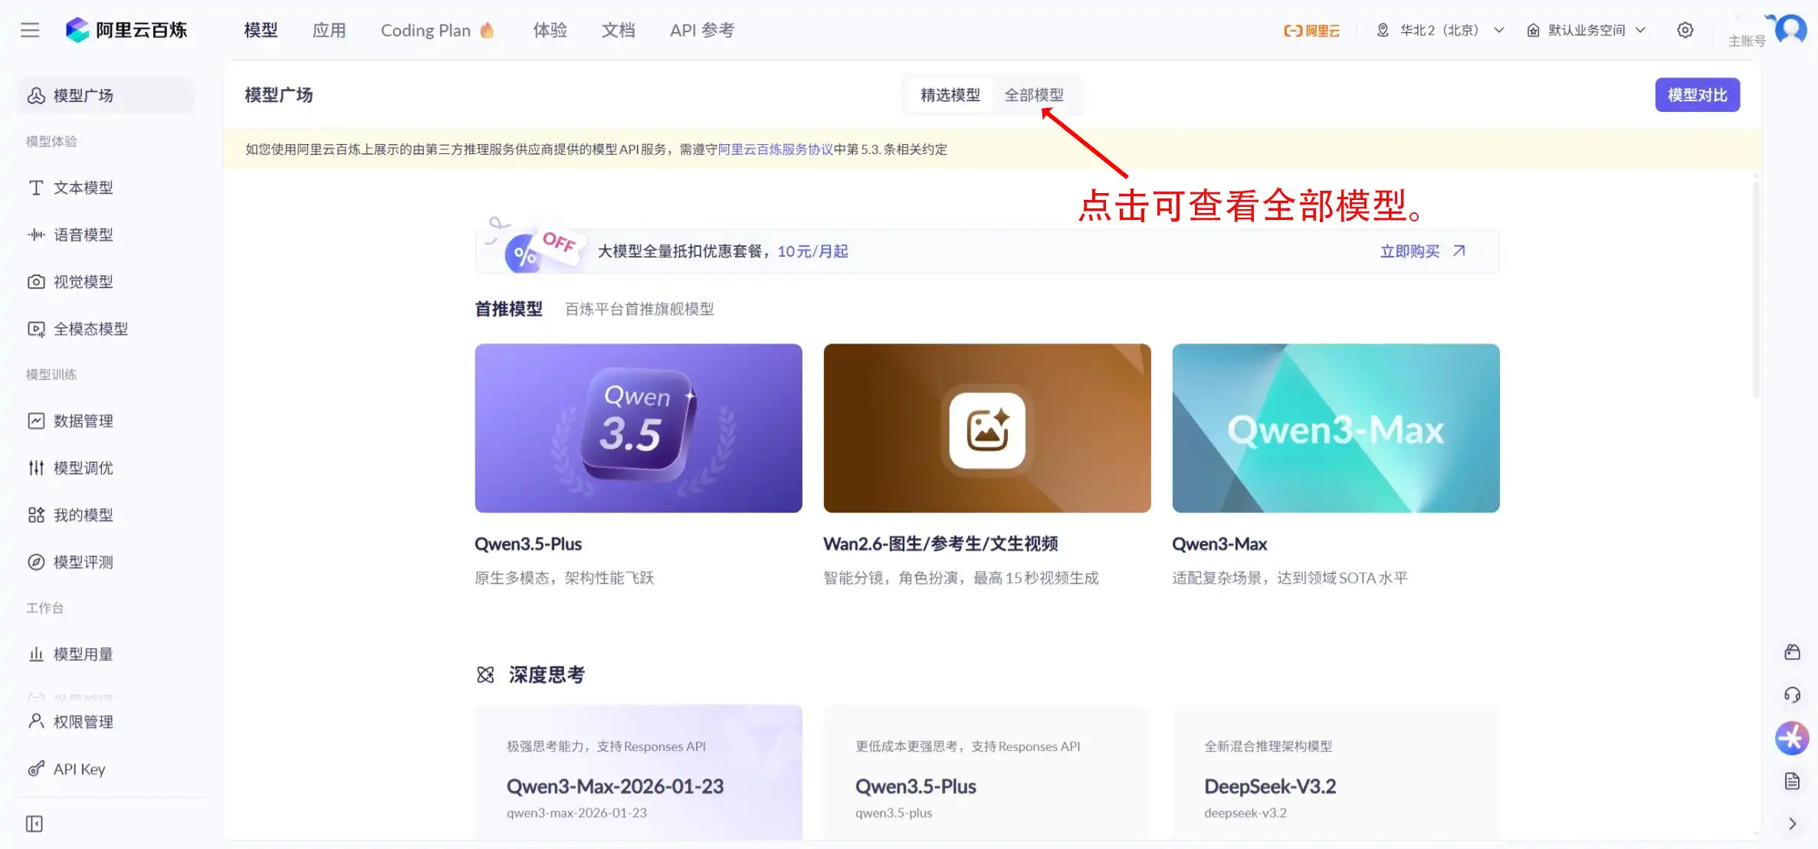Click the 模型训练 sidebar group label
1818x849 pixels.
click(x=51, y=375)
